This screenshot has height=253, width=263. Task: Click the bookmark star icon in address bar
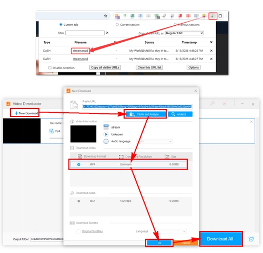pos(106,16)
